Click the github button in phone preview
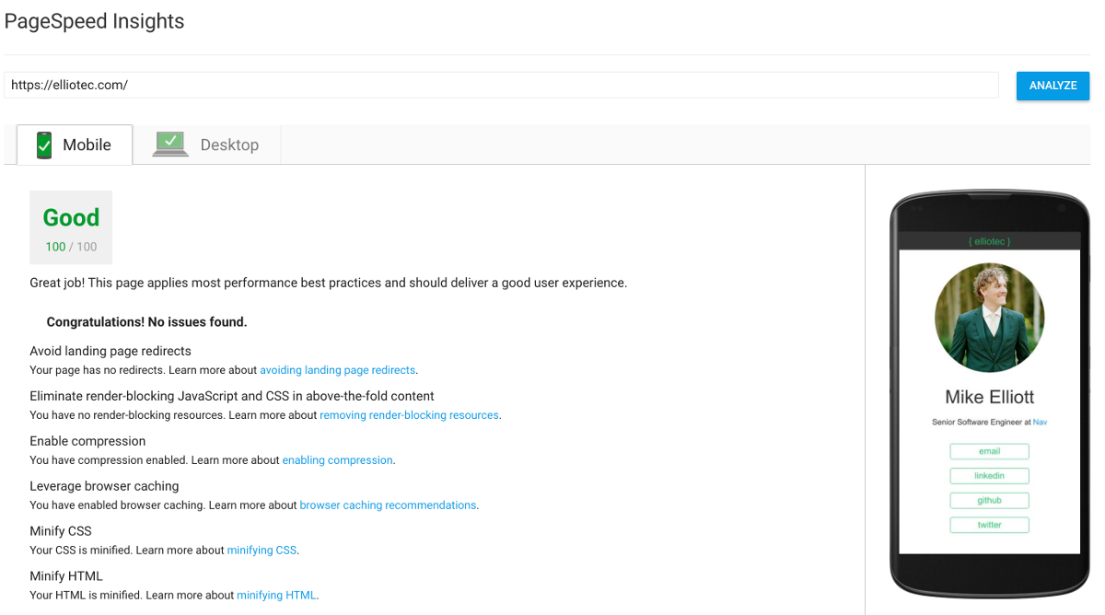 pos(989,501)
